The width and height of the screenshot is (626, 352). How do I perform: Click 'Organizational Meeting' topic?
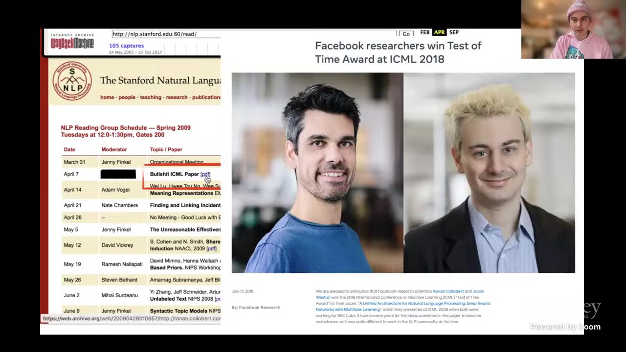(177, 162)
